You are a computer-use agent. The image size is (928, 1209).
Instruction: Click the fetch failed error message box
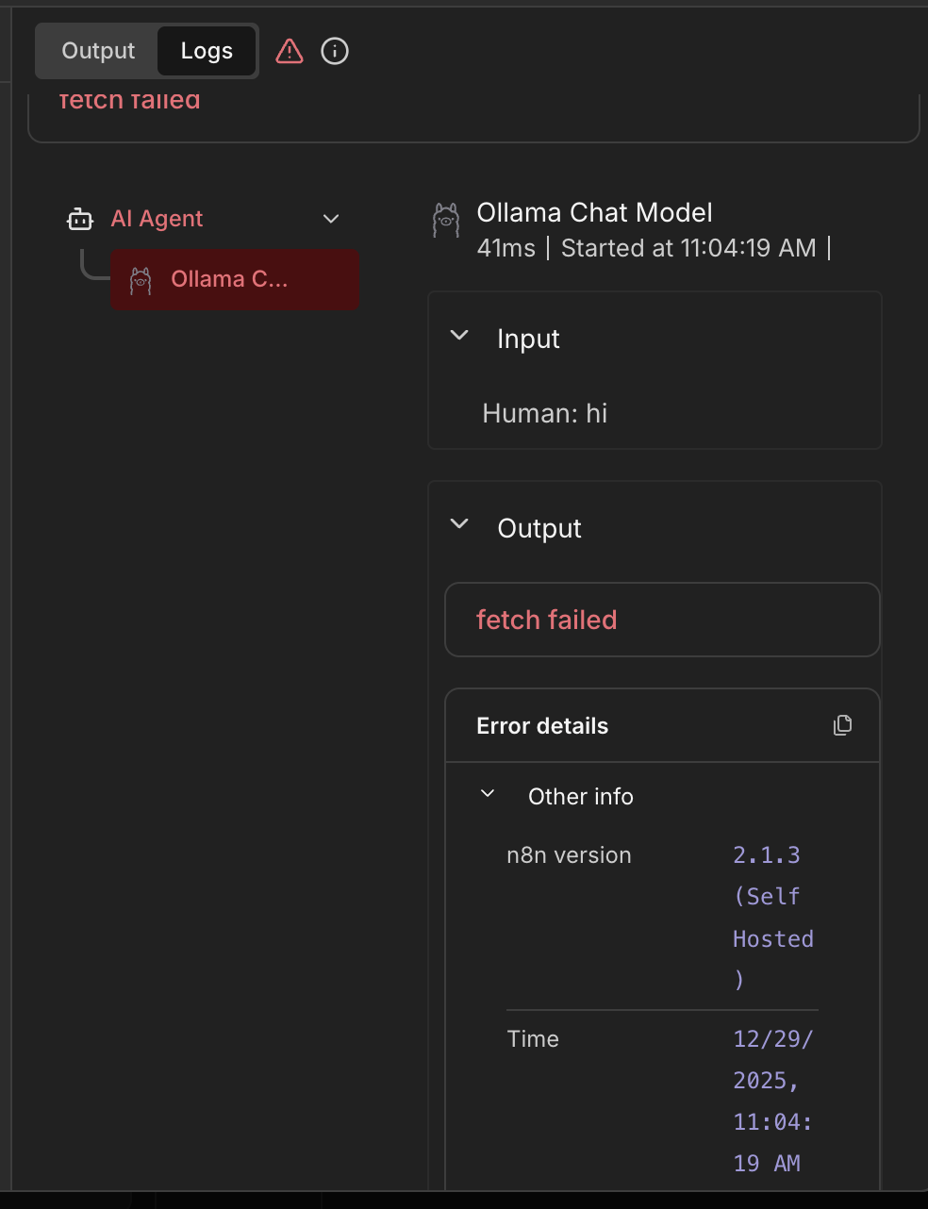pyautogui.click(x=662, y=620)
